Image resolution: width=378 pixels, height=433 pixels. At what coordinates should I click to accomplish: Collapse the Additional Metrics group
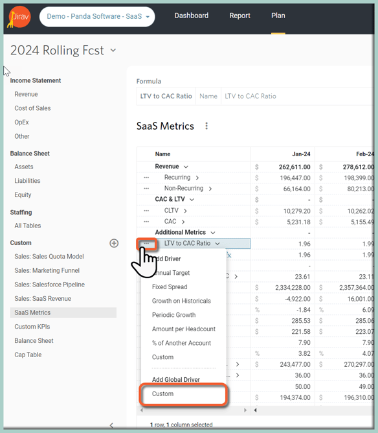[x=213, y=233]
